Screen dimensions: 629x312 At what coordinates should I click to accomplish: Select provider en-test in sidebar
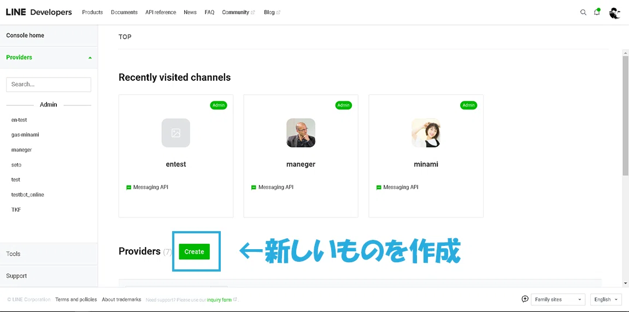click(x=19, y=120)
